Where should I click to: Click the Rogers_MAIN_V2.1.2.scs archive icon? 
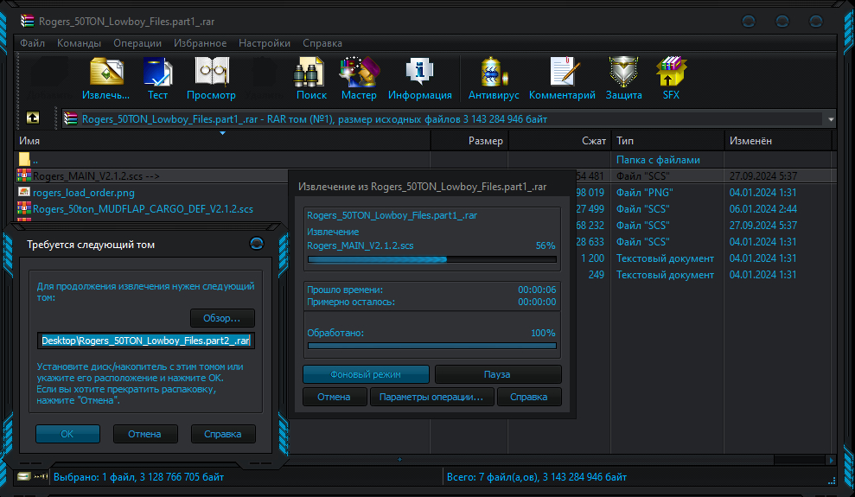coord(24,175)
